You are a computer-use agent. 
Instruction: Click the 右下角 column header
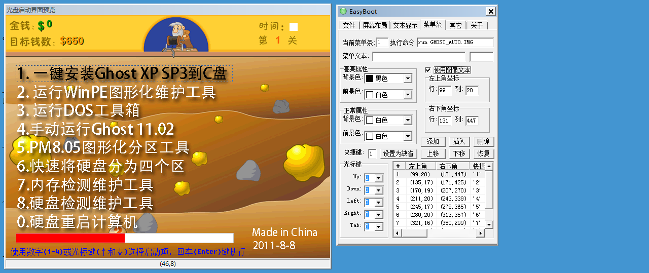pos(453,166)
